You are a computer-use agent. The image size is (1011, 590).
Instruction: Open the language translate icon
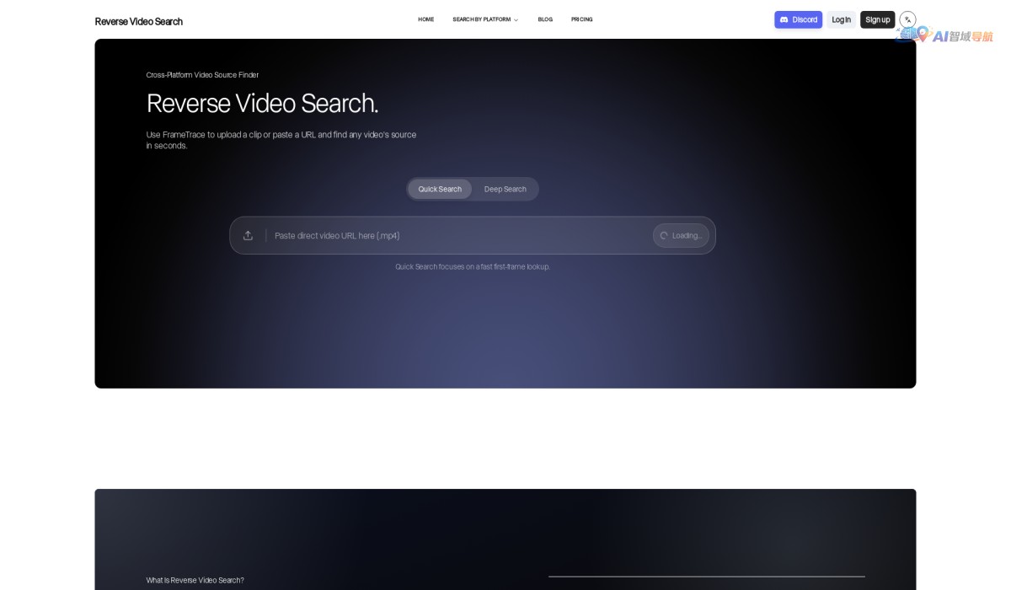(907, 19)
